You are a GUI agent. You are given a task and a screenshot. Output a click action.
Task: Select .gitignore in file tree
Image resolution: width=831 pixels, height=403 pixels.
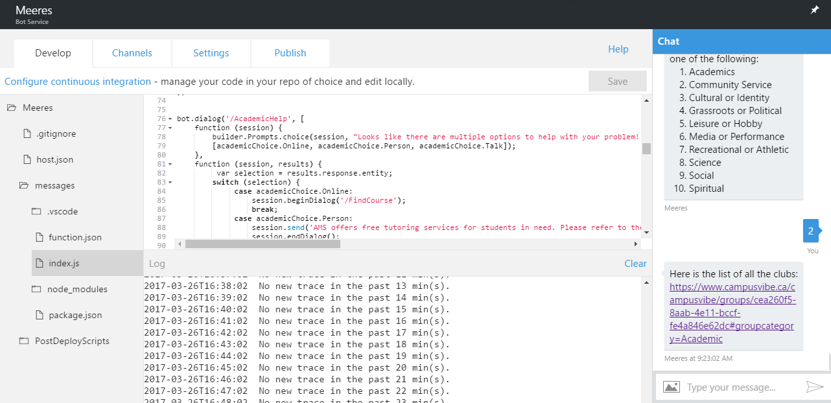[x=56, y=133]
